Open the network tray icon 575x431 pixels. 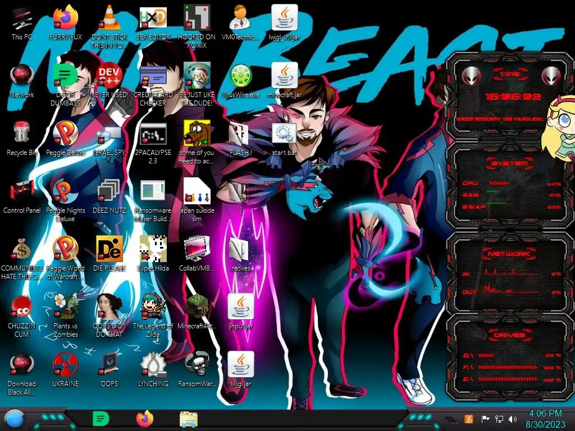coord(499,419)
